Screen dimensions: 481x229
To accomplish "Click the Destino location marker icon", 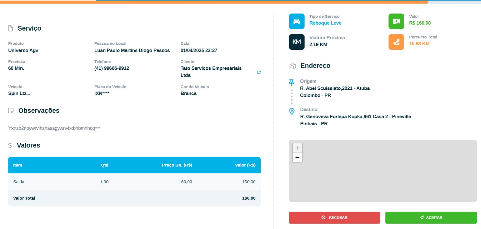I will (x=292, y=111).
